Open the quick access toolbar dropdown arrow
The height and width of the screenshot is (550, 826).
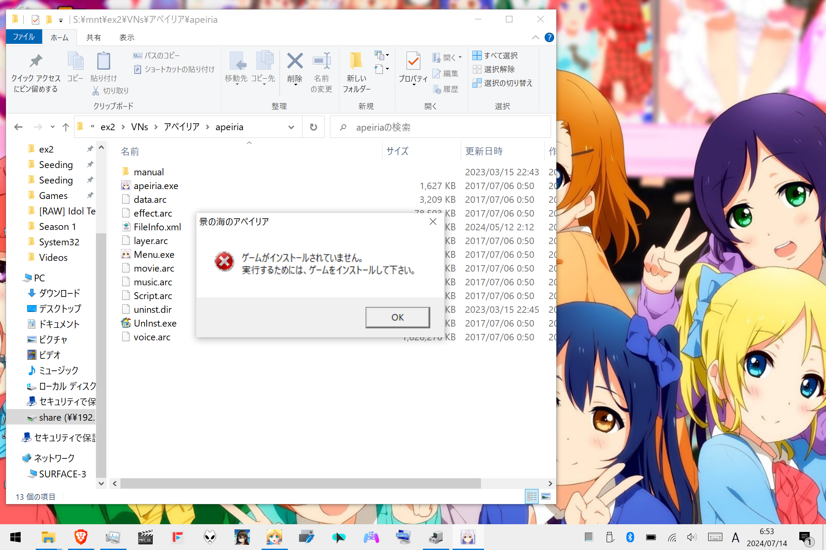point(61,20)
